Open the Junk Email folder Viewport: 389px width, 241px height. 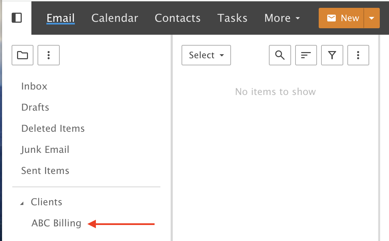[45, 149]
